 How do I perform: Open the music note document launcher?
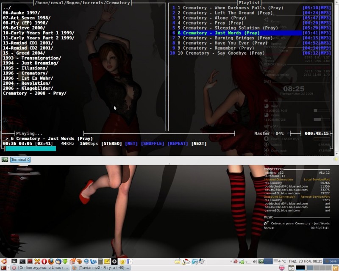(130, 262)
